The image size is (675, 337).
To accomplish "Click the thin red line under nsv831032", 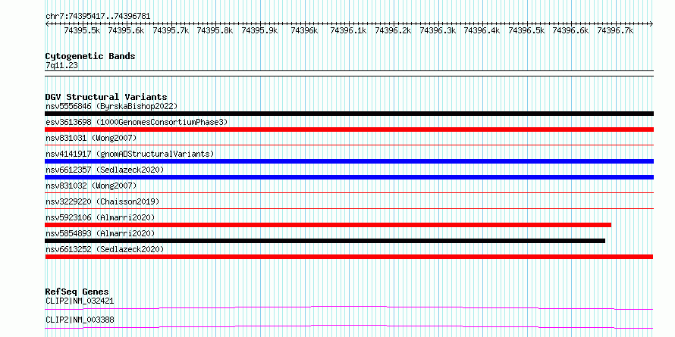I will [349, 193].
